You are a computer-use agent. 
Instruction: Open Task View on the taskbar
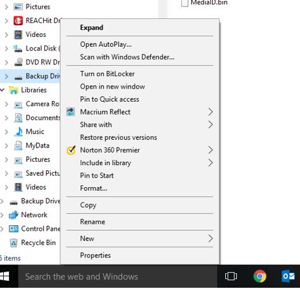(x=231, y=276)
